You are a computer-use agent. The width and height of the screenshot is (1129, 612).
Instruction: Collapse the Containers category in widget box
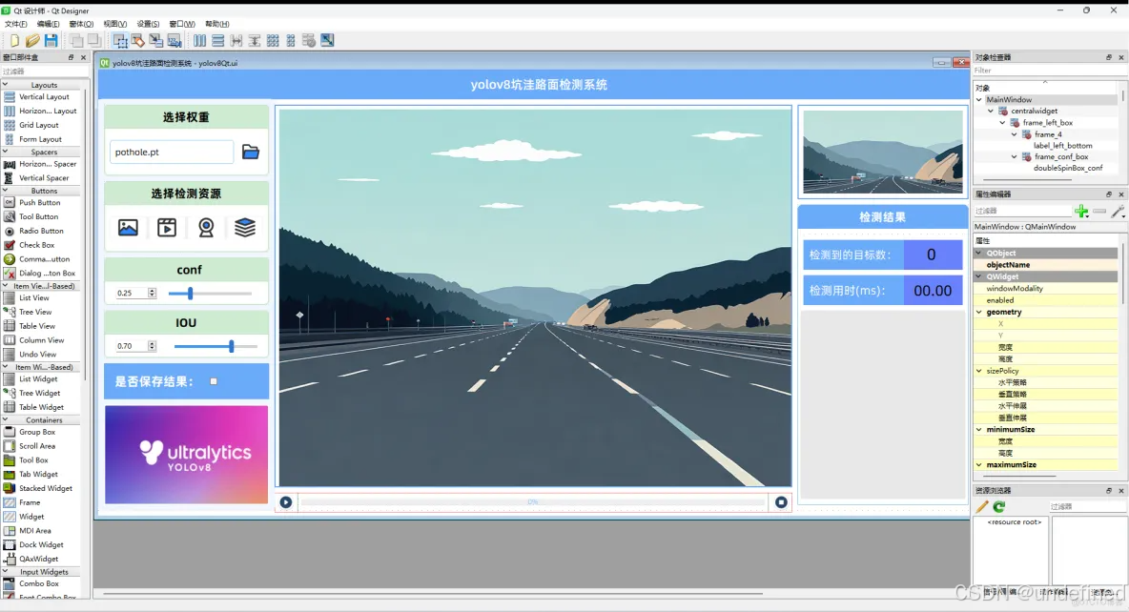tap(6, 419)
